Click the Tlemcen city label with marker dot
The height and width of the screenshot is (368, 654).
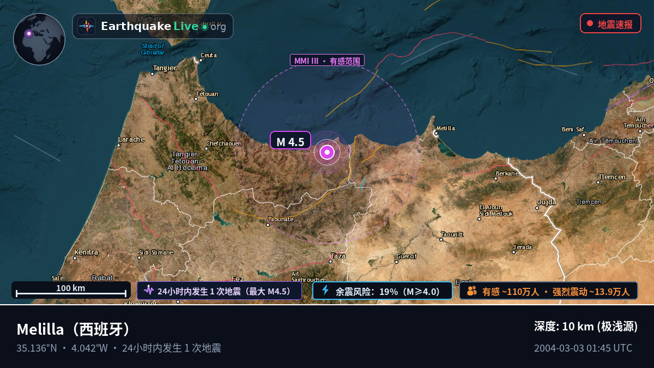click(611, 177)
